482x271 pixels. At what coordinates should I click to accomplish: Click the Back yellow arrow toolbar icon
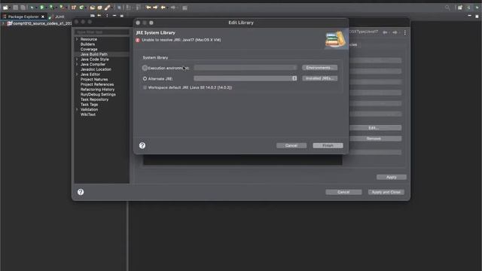(163, 8)
